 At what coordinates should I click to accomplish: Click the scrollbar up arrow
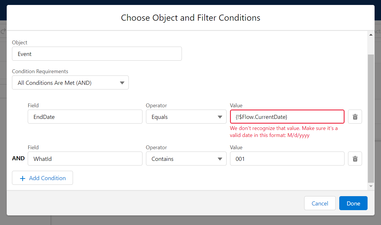[x=371, y=35]
